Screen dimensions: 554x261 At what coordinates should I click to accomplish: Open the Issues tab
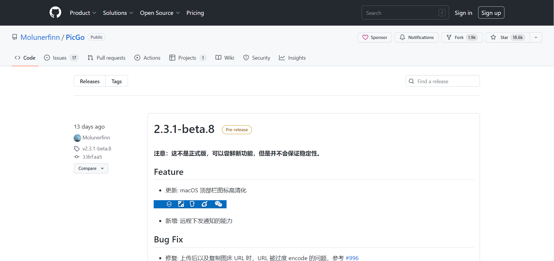(61, 58)
